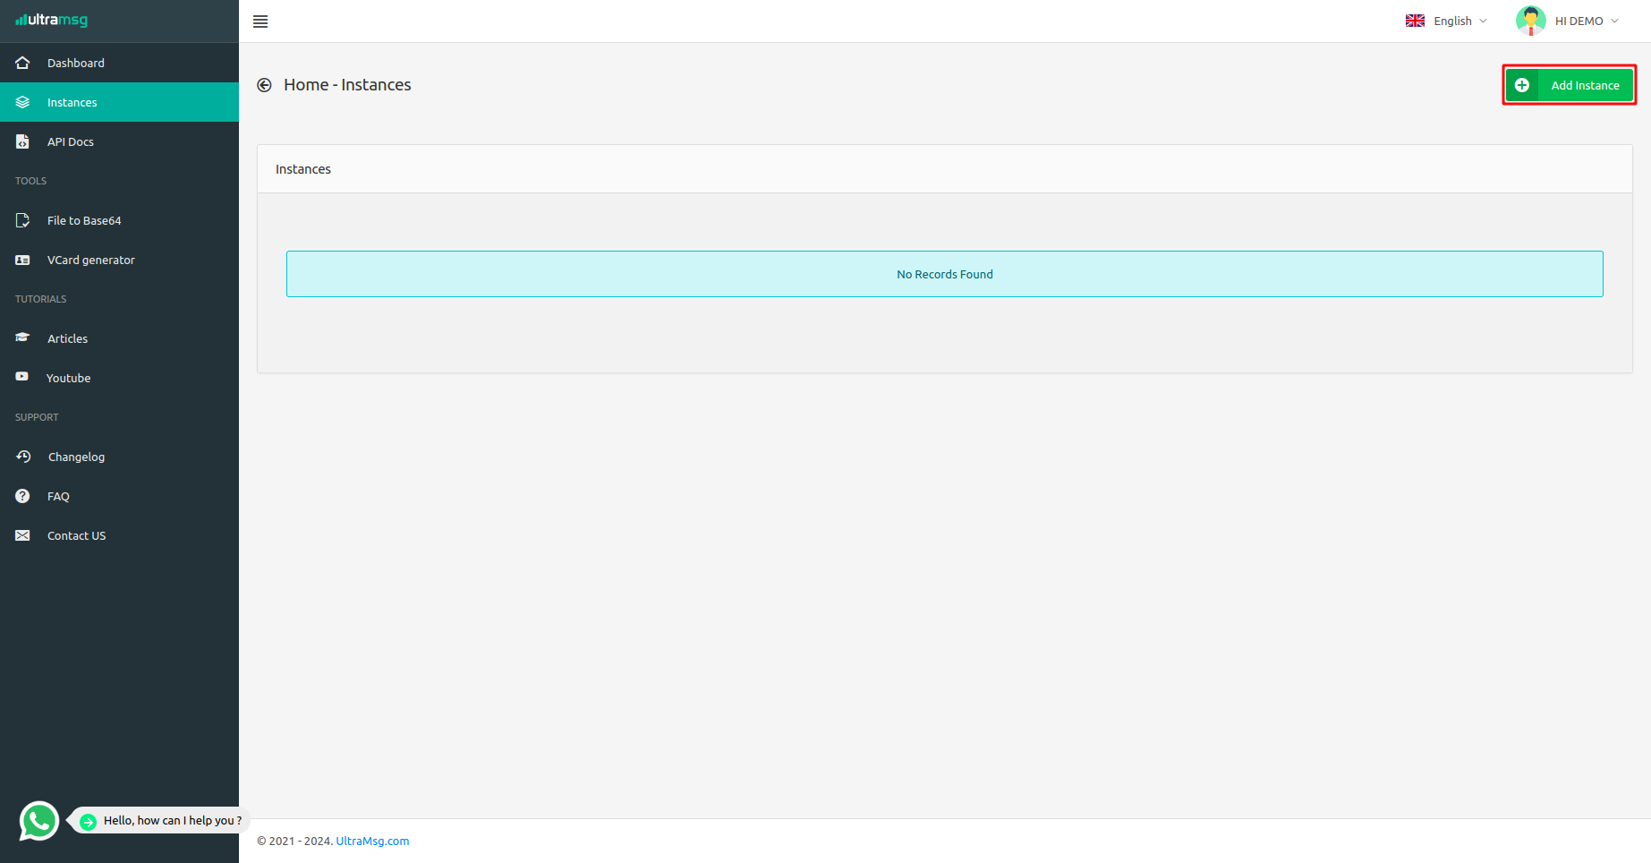Click the back arrow beside Home - Instances
The image size is (1651, 863).
point(265,85)
